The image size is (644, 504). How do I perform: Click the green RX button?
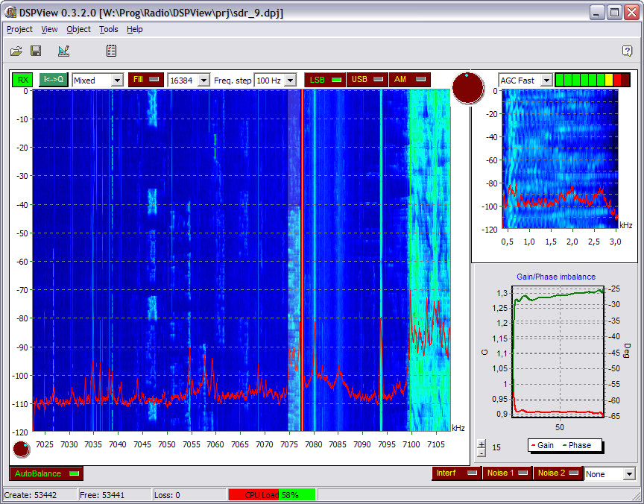(x=23, y=80)
